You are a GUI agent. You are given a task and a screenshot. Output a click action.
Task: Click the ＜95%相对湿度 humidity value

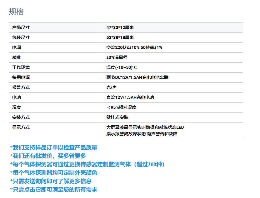click(x=121, y=107)
